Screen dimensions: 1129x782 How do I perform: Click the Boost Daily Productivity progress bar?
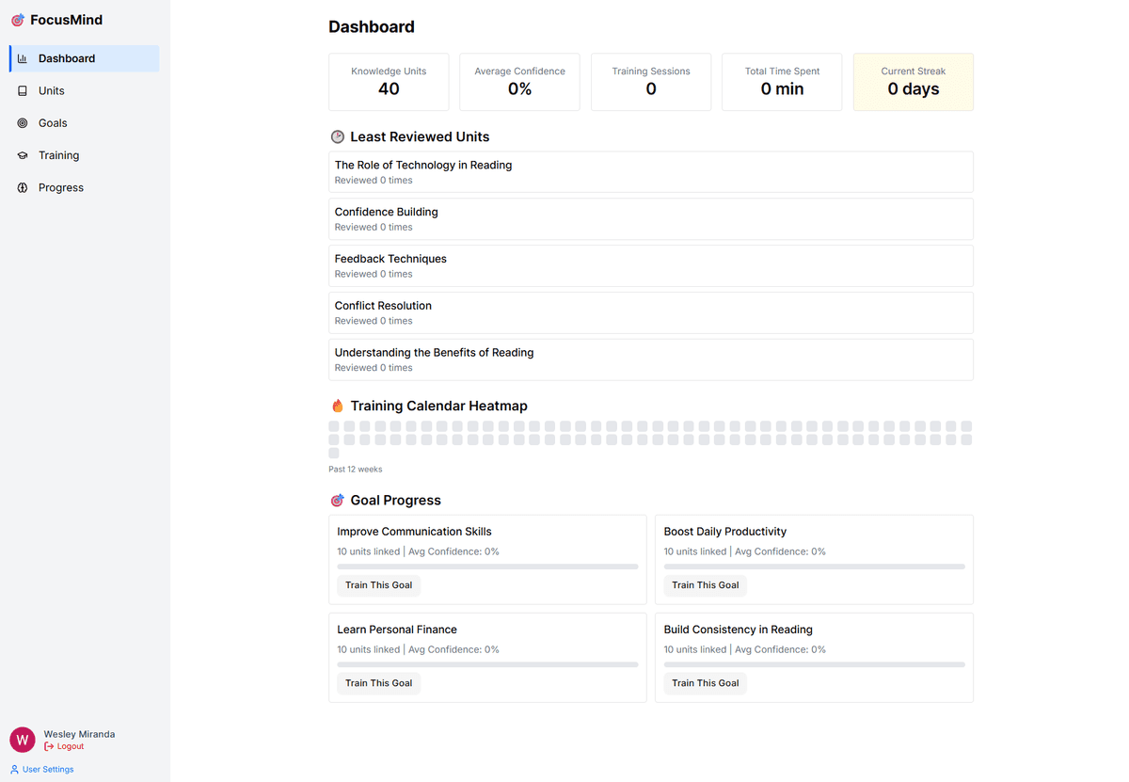814,567
